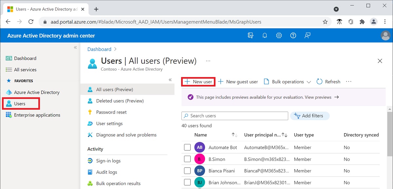The image size is (393, 189).
Task: Go back in browser history
Action: (8, 22)
